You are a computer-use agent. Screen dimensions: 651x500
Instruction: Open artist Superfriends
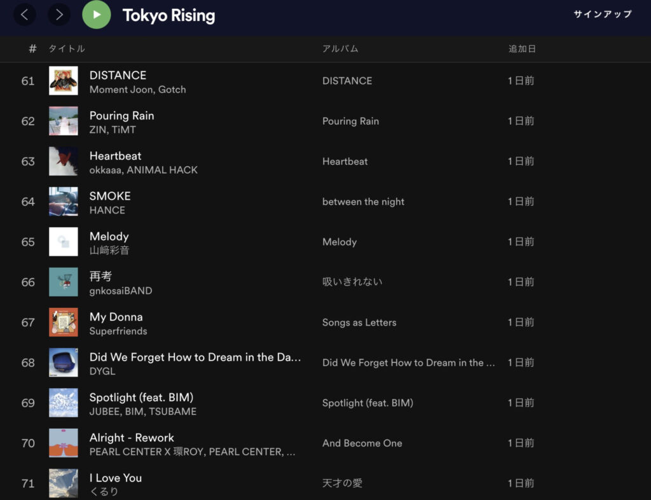118,331
